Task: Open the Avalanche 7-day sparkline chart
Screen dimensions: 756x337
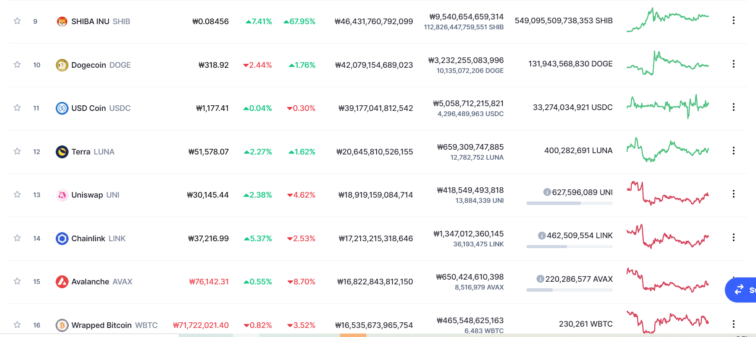Action: pos(668,280)
